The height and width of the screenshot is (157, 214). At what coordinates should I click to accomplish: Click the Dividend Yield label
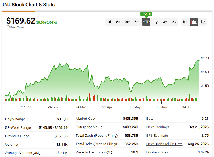(158, 152)
